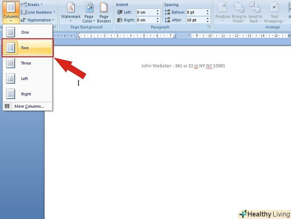Open Paragraph dialog launcher
This screenshot has height=219, width=291.
coord(209,27)
